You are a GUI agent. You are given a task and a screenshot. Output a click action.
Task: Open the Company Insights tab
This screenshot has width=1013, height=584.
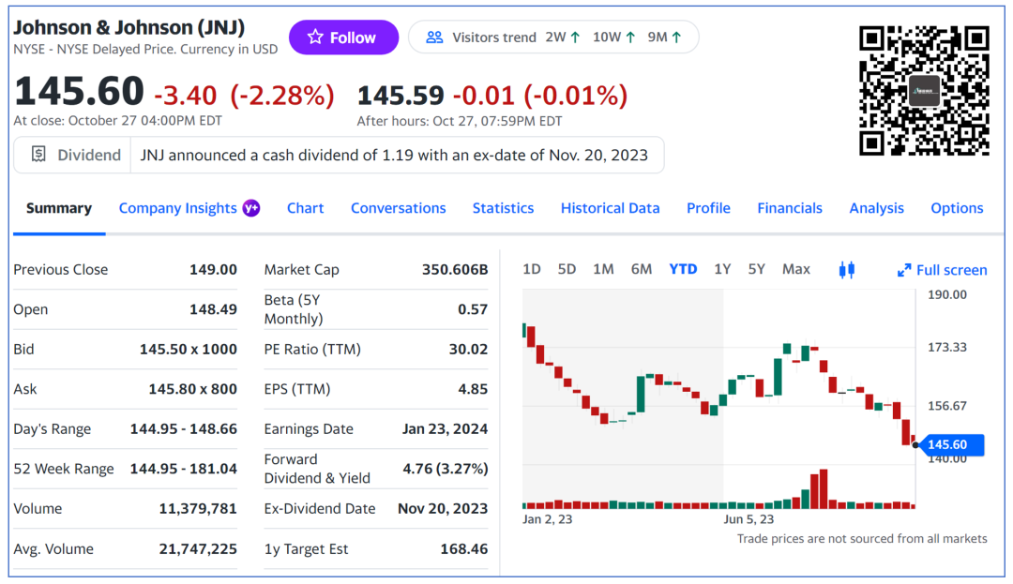point(177,208)
